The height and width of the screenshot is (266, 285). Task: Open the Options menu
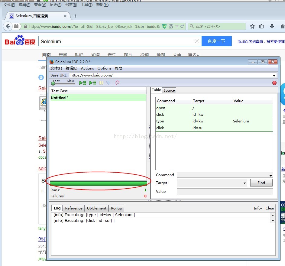coord(104,68)
